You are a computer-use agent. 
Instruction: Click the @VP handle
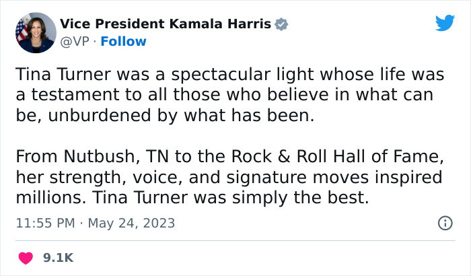pyautogui.click(x=74, y=42)
